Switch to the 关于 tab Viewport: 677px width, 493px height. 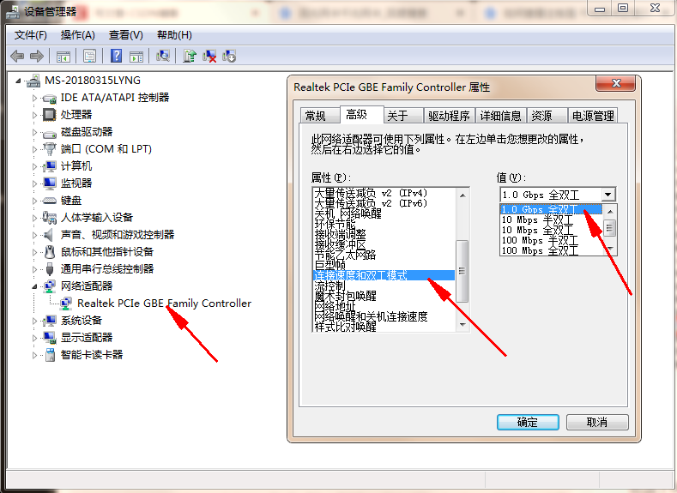(x=402, y=116)
